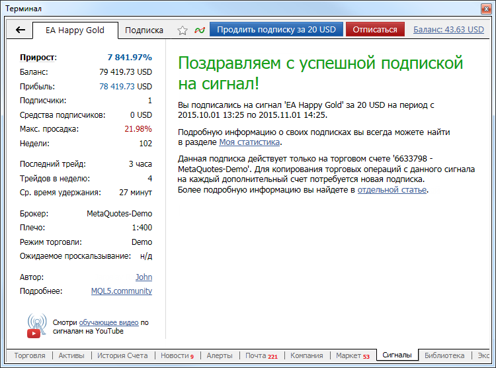Click the growth value 7 841.97%
The width and height of the screenshot is (496, 368).
coord(130,58)
